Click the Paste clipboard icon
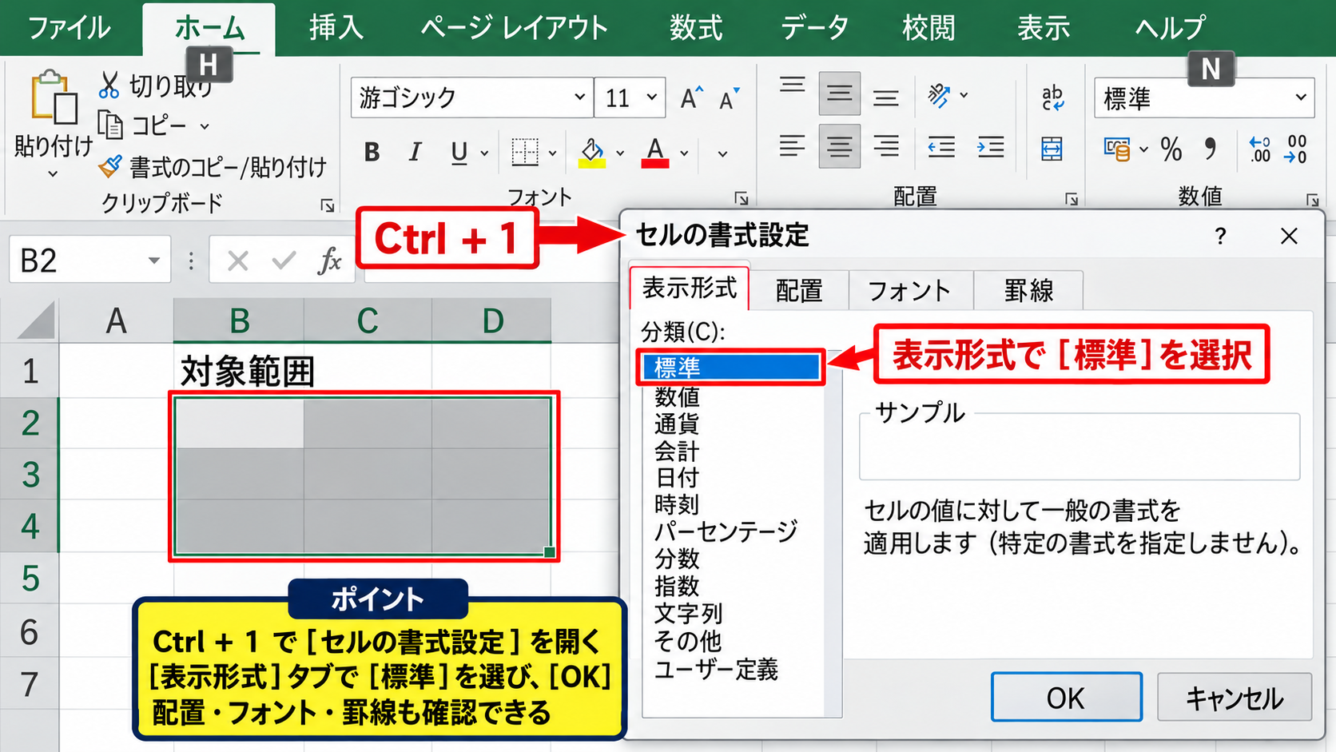This screenshot has height=752, width=1336. (54, 98)
